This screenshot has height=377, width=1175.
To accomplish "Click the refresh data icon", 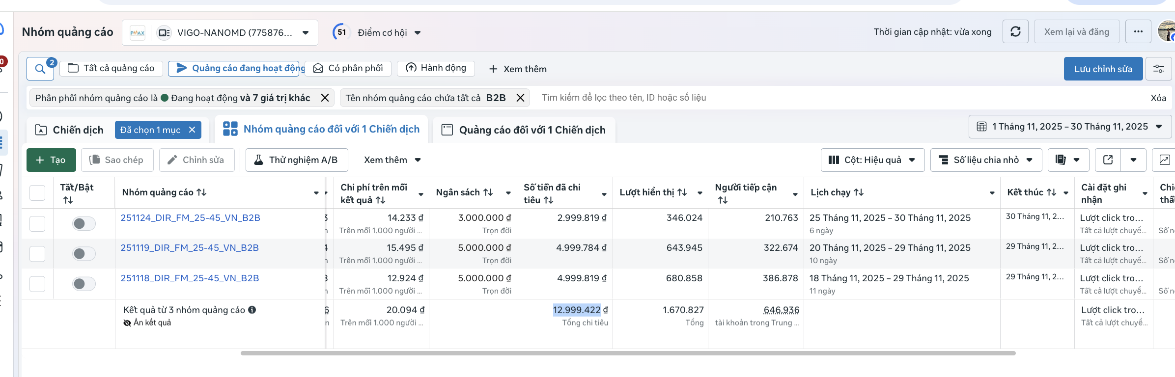I will [x=1015, y=32].
